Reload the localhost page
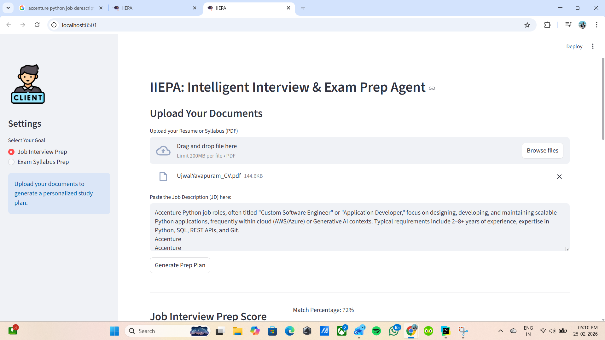 37,25
